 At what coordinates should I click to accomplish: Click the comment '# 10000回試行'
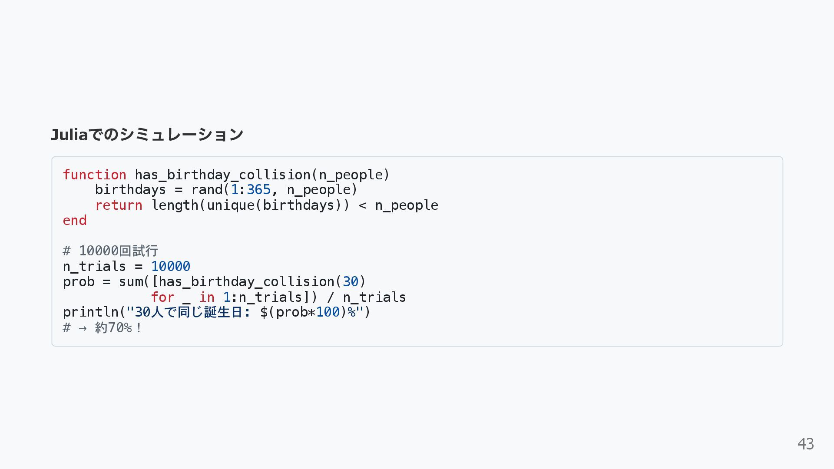110,251
